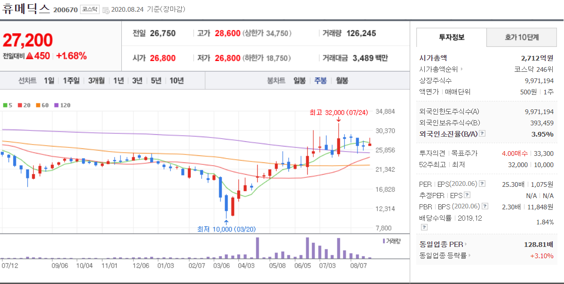Click the stock code 200670

click(x=65, y=10)
